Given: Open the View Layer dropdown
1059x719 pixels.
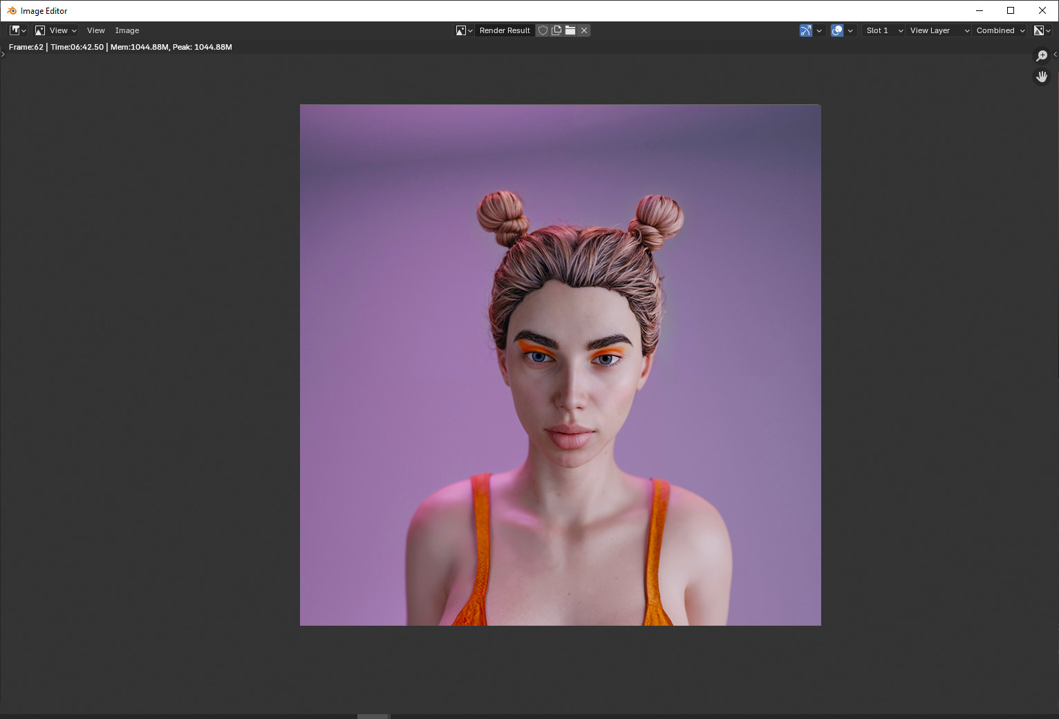Looking at the screenshot, I should (x=939, y=30).
